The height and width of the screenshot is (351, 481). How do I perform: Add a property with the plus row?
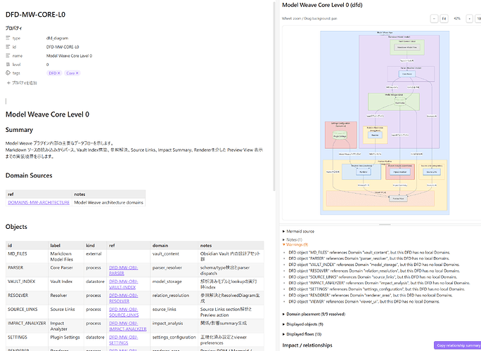pyautogui.click(x=22, y=83)
